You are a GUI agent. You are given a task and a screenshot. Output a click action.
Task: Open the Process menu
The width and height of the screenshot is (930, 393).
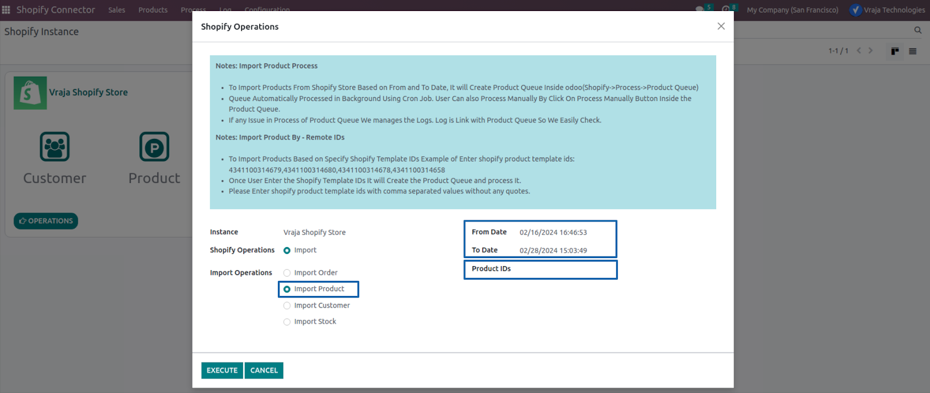click(x=193, y=10)
